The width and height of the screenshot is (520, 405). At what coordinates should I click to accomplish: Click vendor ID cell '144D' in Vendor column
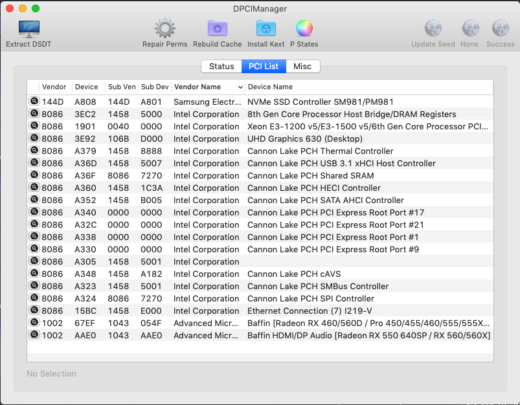coord(52,102)
